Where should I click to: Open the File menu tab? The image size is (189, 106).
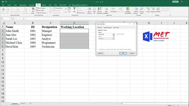(3, 5)
